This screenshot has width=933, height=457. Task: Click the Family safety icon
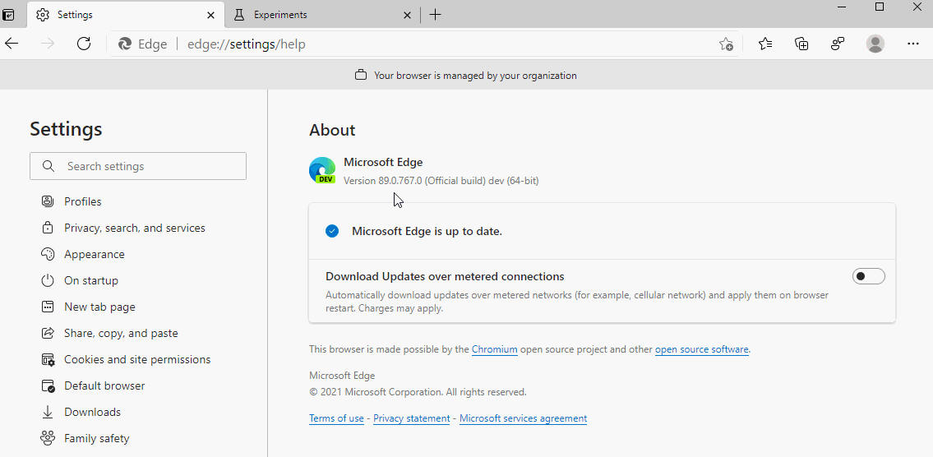point(48,439)
